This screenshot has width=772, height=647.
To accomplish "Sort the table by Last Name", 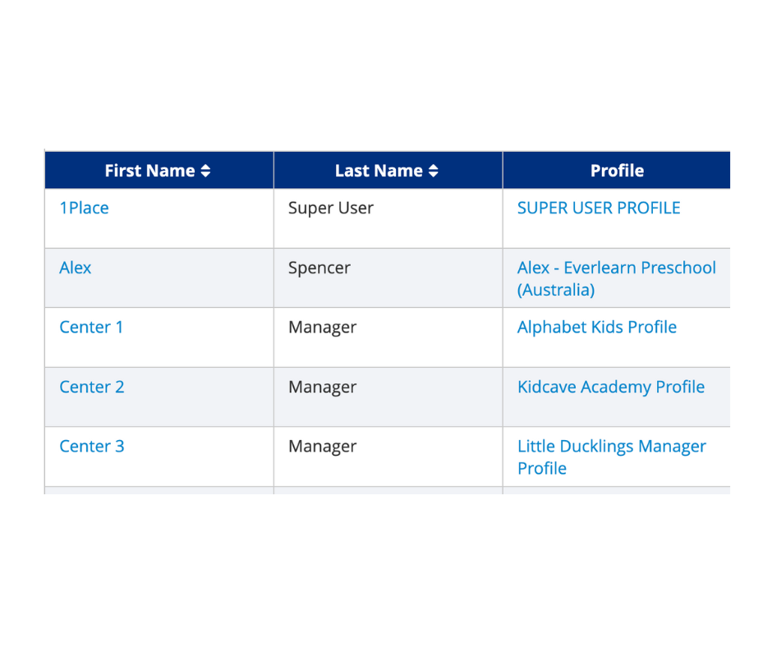I will [386, 171].
